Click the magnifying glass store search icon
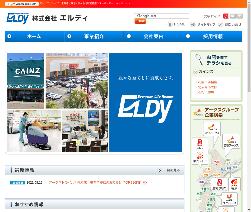The width and height of the screenshot is (251, 212). coord(199,60)
